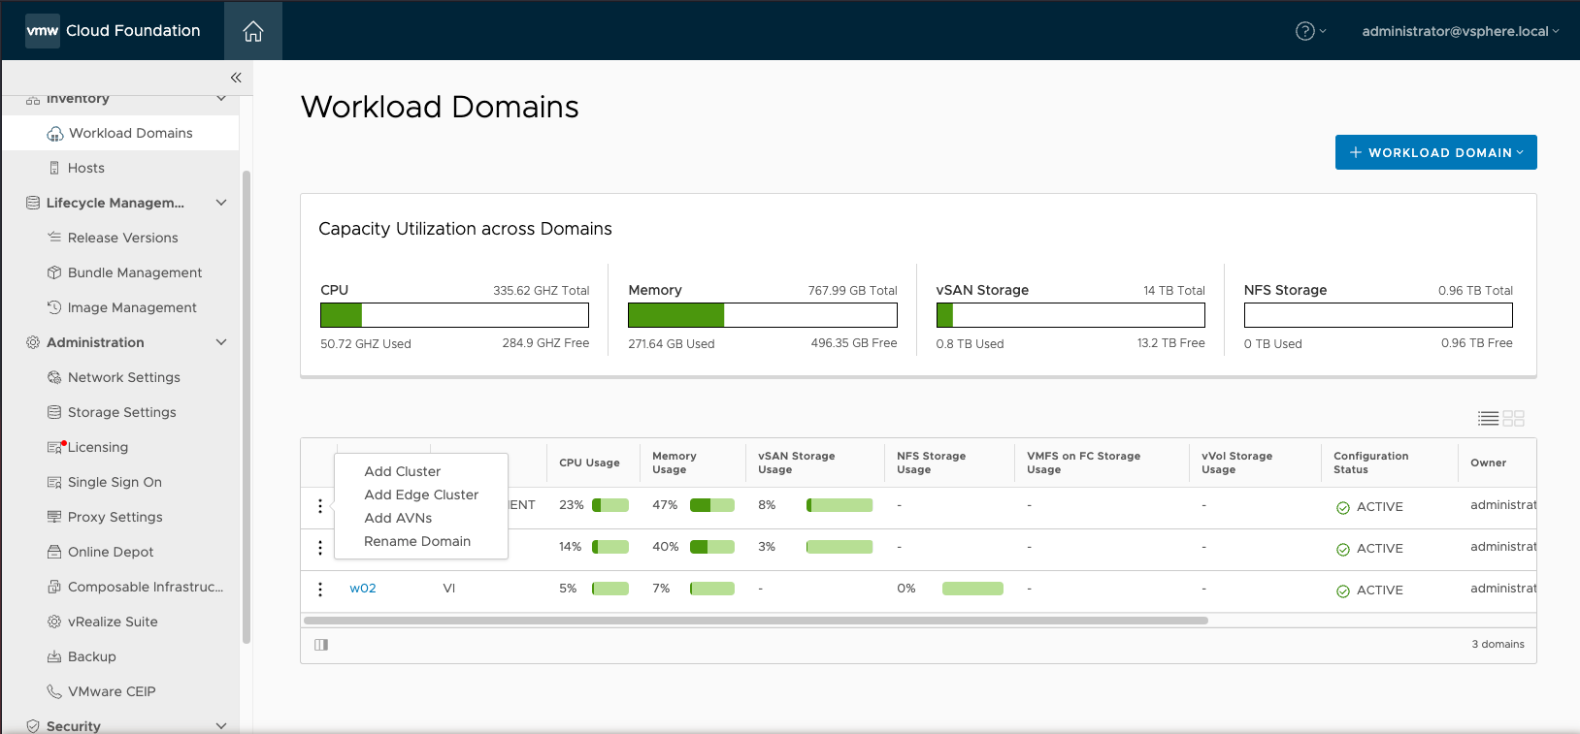Click the CPU capacity utilization bar
Viewport: 1580px width, 734px height.
(x=454, y=315)
